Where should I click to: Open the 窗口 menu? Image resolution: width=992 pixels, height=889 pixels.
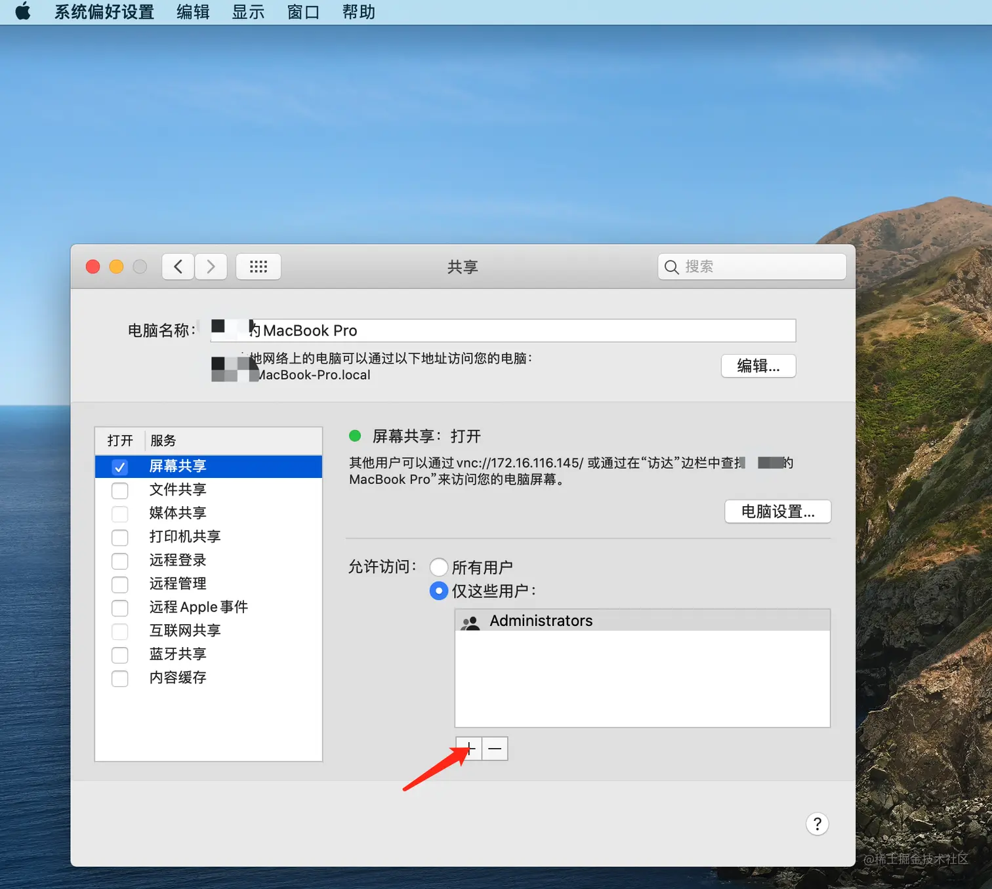click(303, 12)
